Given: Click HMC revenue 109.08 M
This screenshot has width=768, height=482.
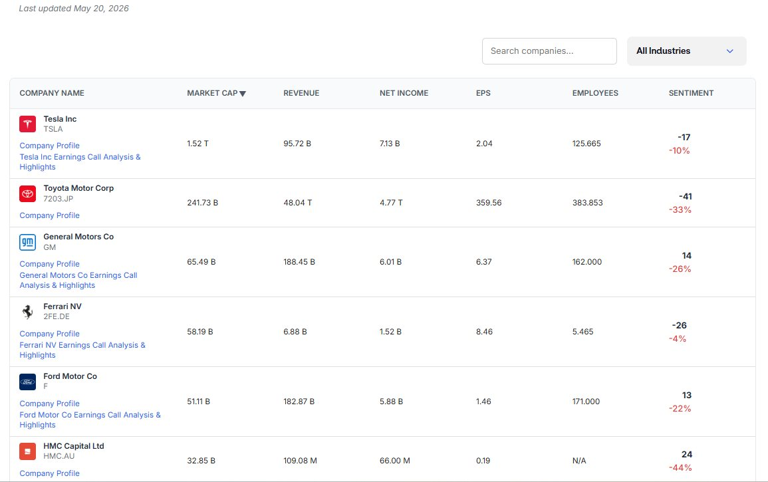Looking at the screenshot, I should [x=300, y=461].
